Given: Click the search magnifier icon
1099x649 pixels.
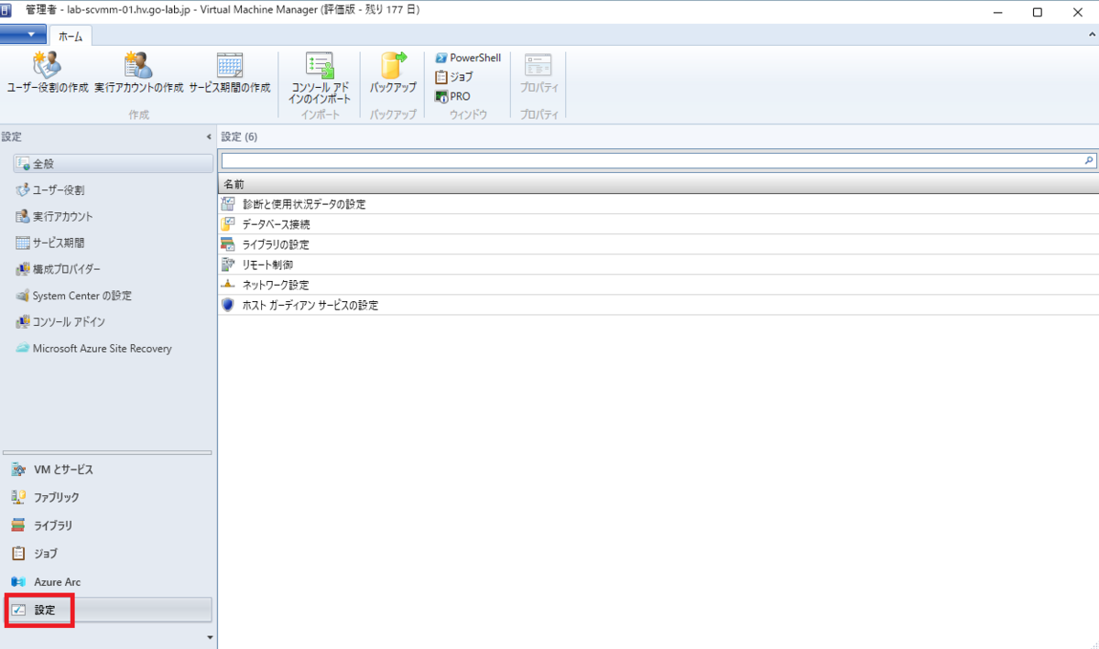Looking at the screenshot, I should pos(1089,160).
